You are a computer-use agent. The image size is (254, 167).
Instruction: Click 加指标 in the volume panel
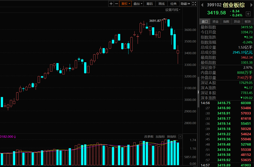pos(160,137)
